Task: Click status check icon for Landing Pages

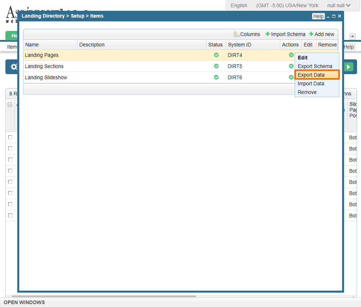Action: coord(216,55)
